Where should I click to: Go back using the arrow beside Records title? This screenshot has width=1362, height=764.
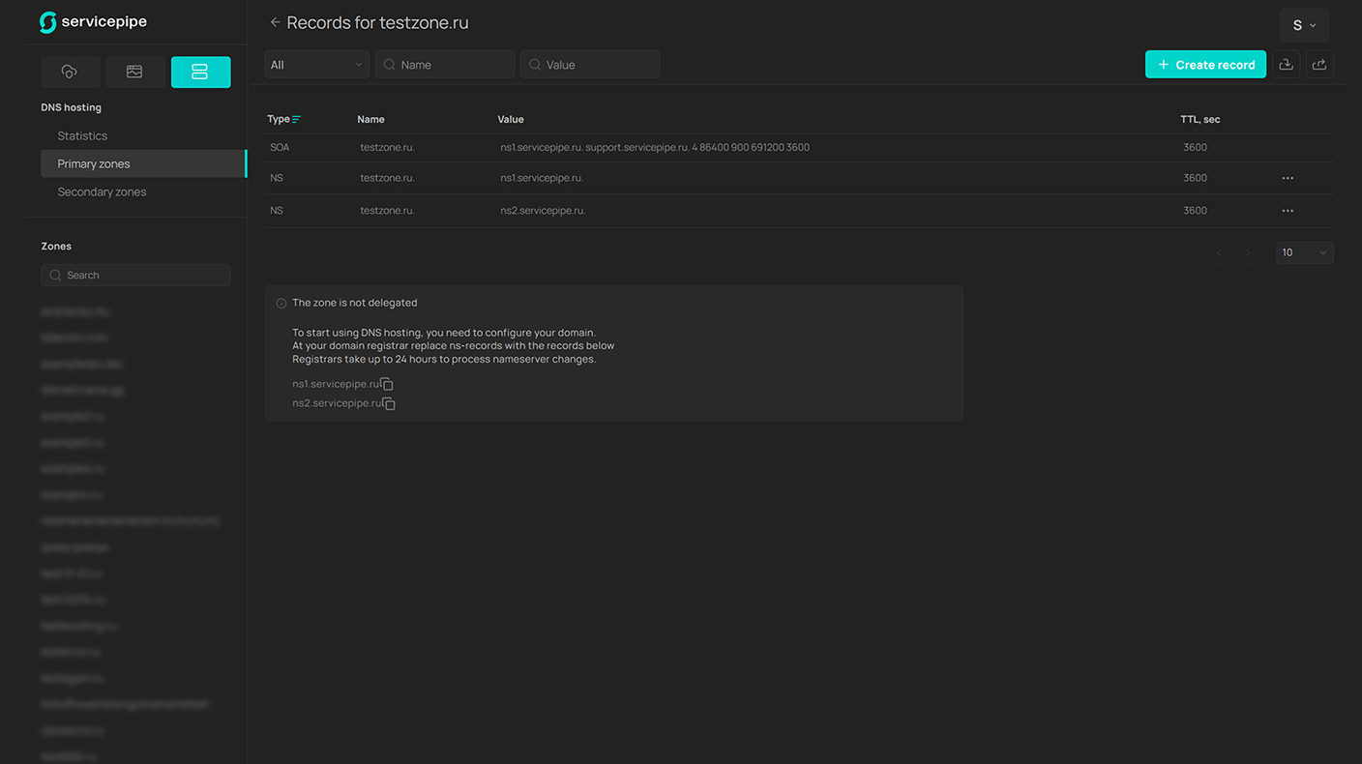pos(275,22)
